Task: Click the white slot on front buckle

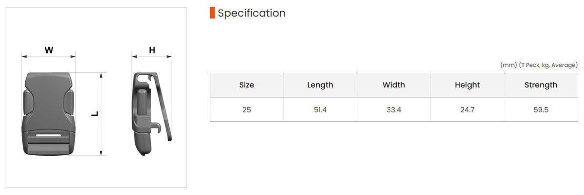Action: [x=49, y=137]
